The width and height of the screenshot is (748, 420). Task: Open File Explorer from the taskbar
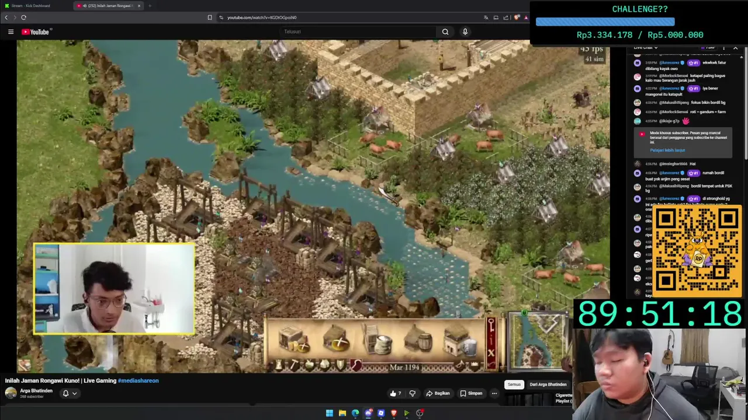(342, 413)
